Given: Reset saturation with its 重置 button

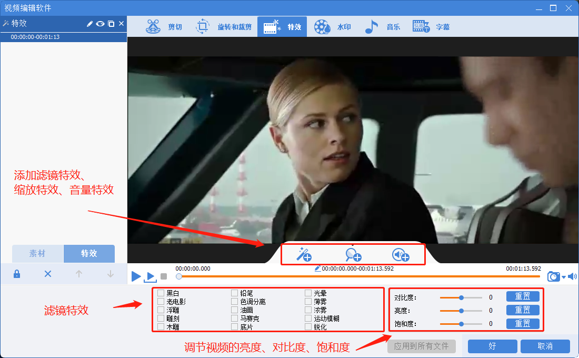Looking at the screenshot, I should pyautogui.click(x=523, y=324).
